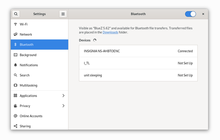220x140 pixels.
Task: Click the Privacy hand icon
Action: 16,106
